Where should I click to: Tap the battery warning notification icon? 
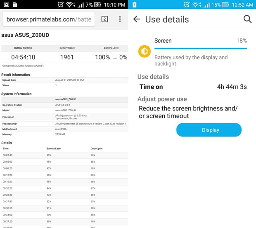(134, 5)
